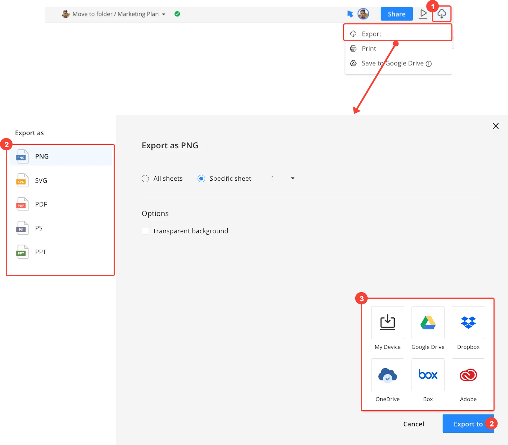Select PDF in the Export as list
Screen dimensions: 508x445
(x=61, y=204)
